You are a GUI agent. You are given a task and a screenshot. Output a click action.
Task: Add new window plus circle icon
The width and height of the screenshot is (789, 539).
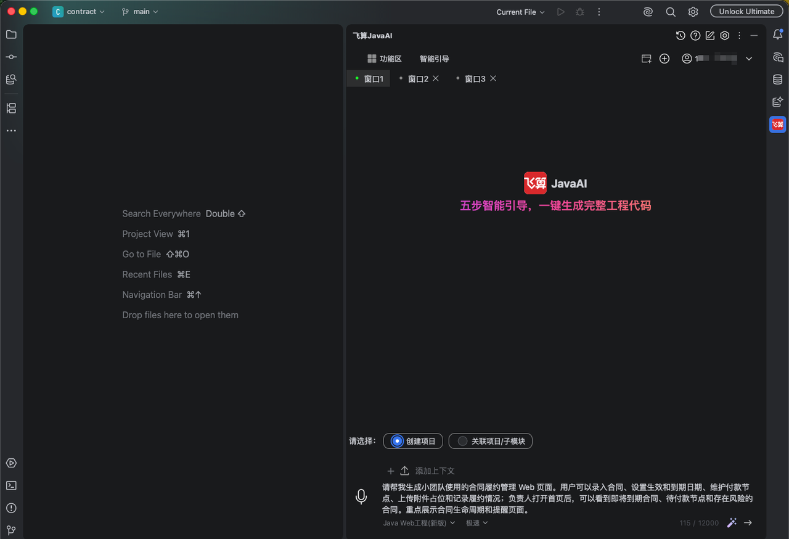pos(664,59)
